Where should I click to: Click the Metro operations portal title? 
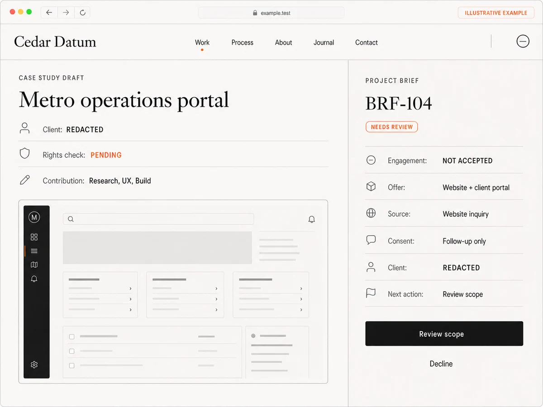coord(124,100)
